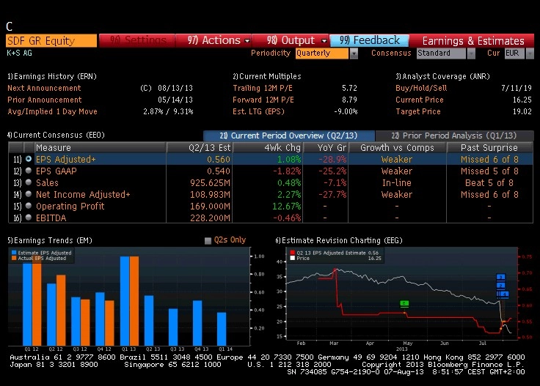Image resolution: width=540 pixels, height=386 pixels.
Task: Click the EPS GAAP YoY growth -25.2%
Action: tap(332, 171)
